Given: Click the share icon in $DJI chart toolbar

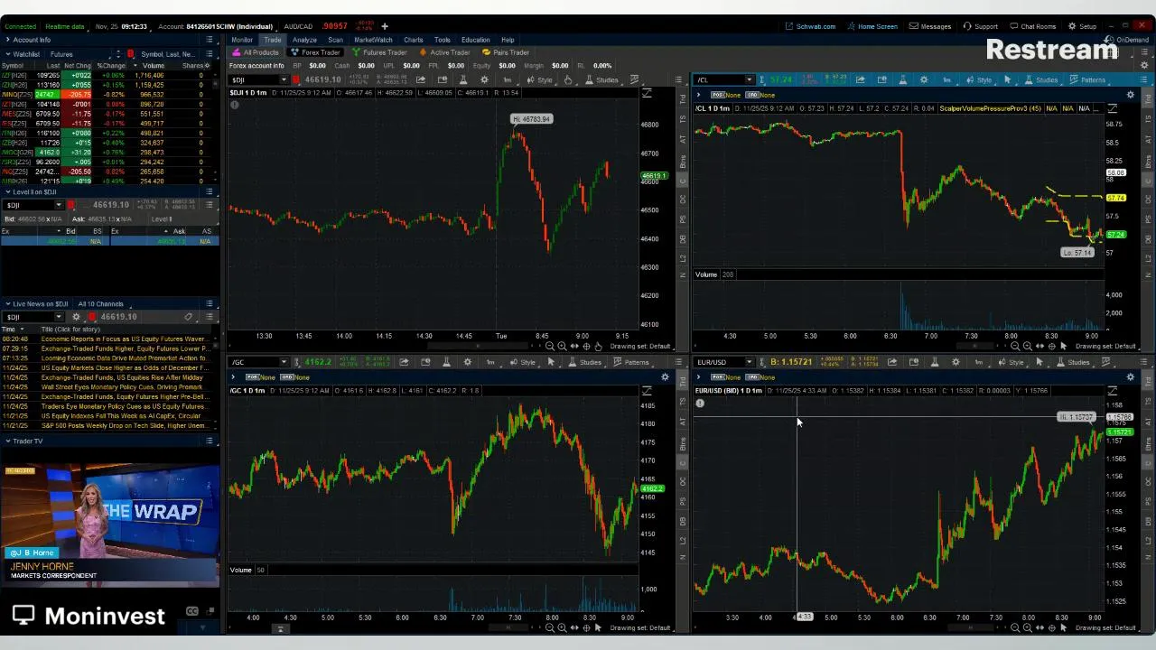Looking at the screenshot, I should tap(421, 80).
